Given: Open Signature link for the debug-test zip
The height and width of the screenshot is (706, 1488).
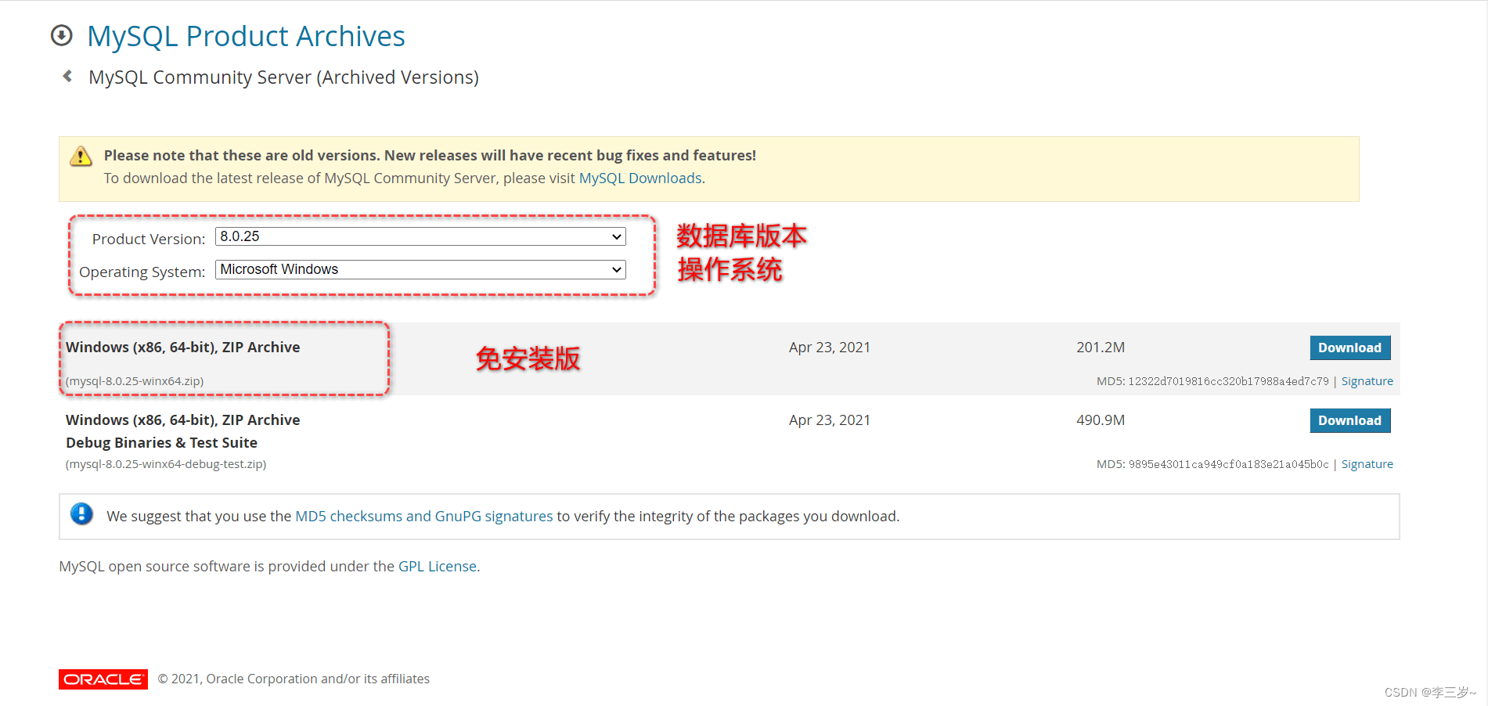Looking at the screenshot, I should point(1367,464).
